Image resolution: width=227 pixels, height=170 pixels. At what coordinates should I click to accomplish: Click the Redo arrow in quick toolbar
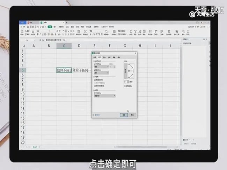pos(41,27)
